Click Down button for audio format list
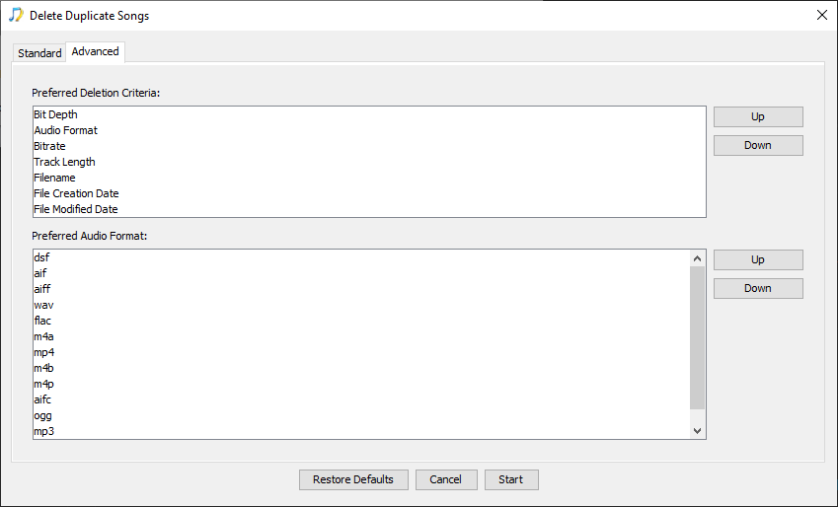The height and width of the screenshot is (507, 838). [x=758, y=288]
